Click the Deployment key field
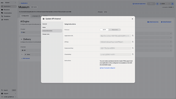Screen dimensions: 176x99 coord(116,48)
